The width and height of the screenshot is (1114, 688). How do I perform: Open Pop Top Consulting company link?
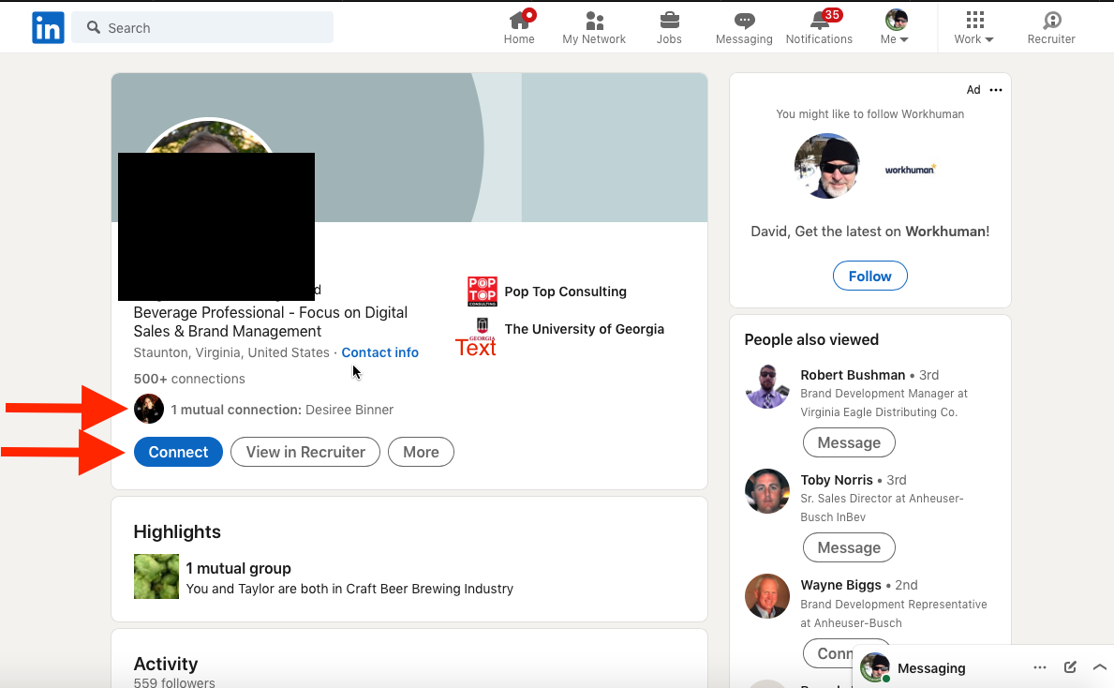(x=566, y=292)
